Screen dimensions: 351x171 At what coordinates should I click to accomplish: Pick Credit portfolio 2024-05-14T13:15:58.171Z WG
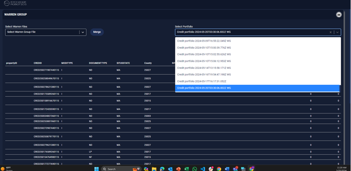point(204,68)
